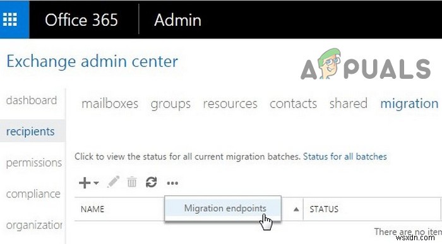Refresh the migration batch list
This screenshot has height=244, width=442.
[x=151, y=182]
